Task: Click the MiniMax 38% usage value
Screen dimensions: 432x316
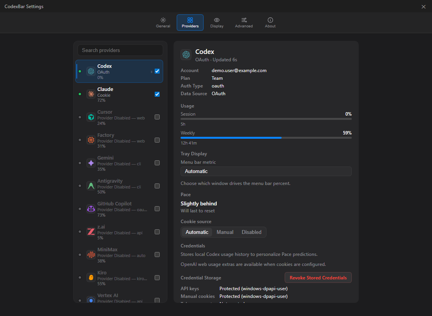Action: 101,261
